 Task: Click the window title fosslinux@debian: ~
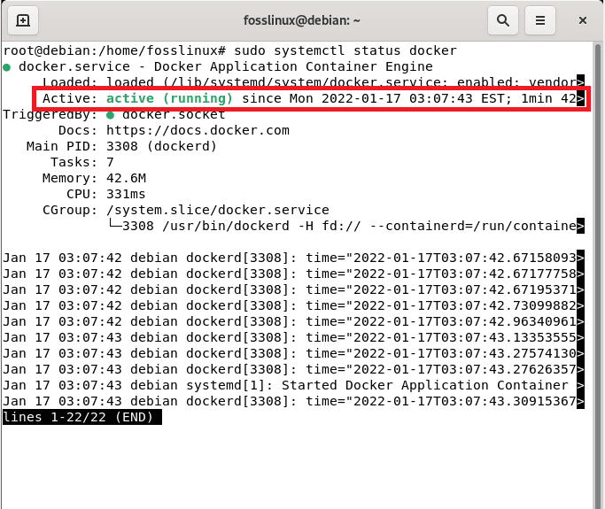point(302,20)
